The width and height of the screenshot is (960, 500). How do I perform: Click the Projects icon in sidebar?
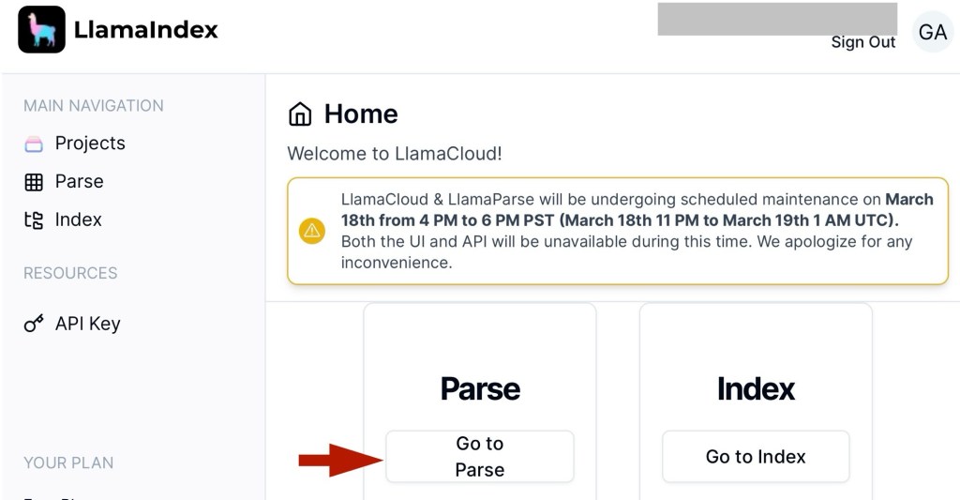coord(34,144)
